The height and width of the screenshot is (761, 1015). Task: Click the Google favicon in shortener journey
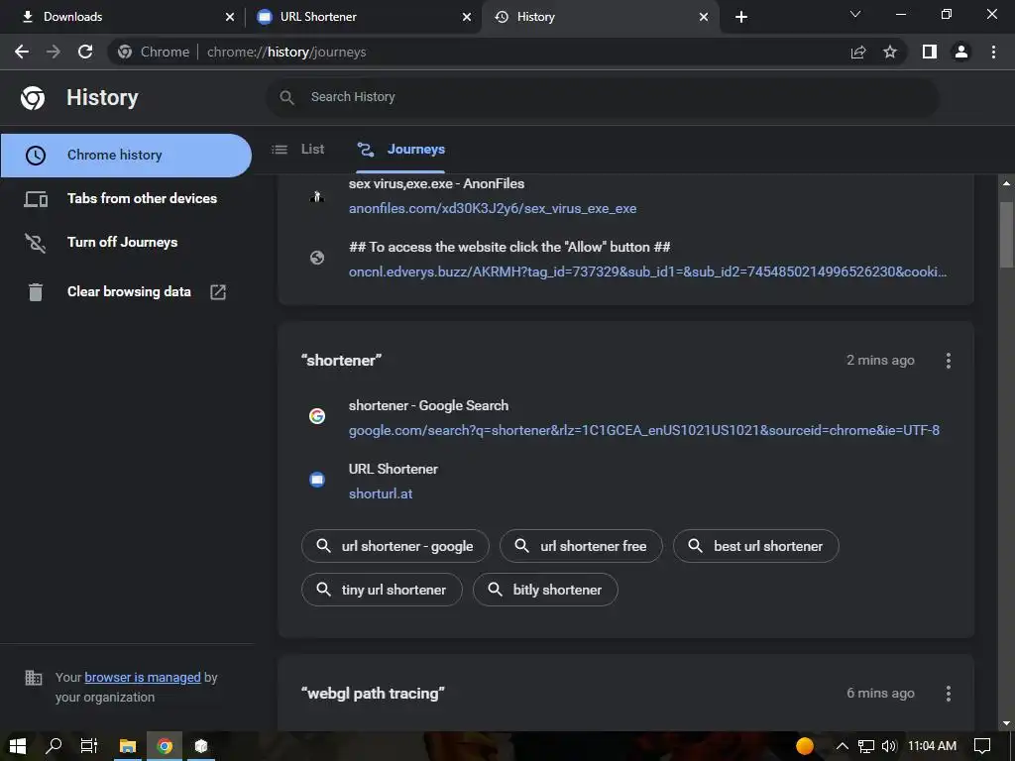pos(316,416)
